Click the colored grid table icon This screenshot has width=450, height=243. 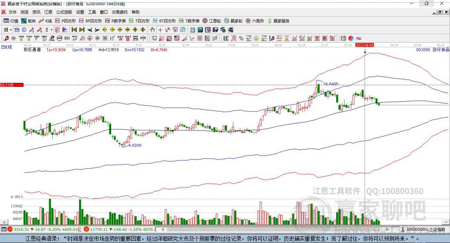343,39
